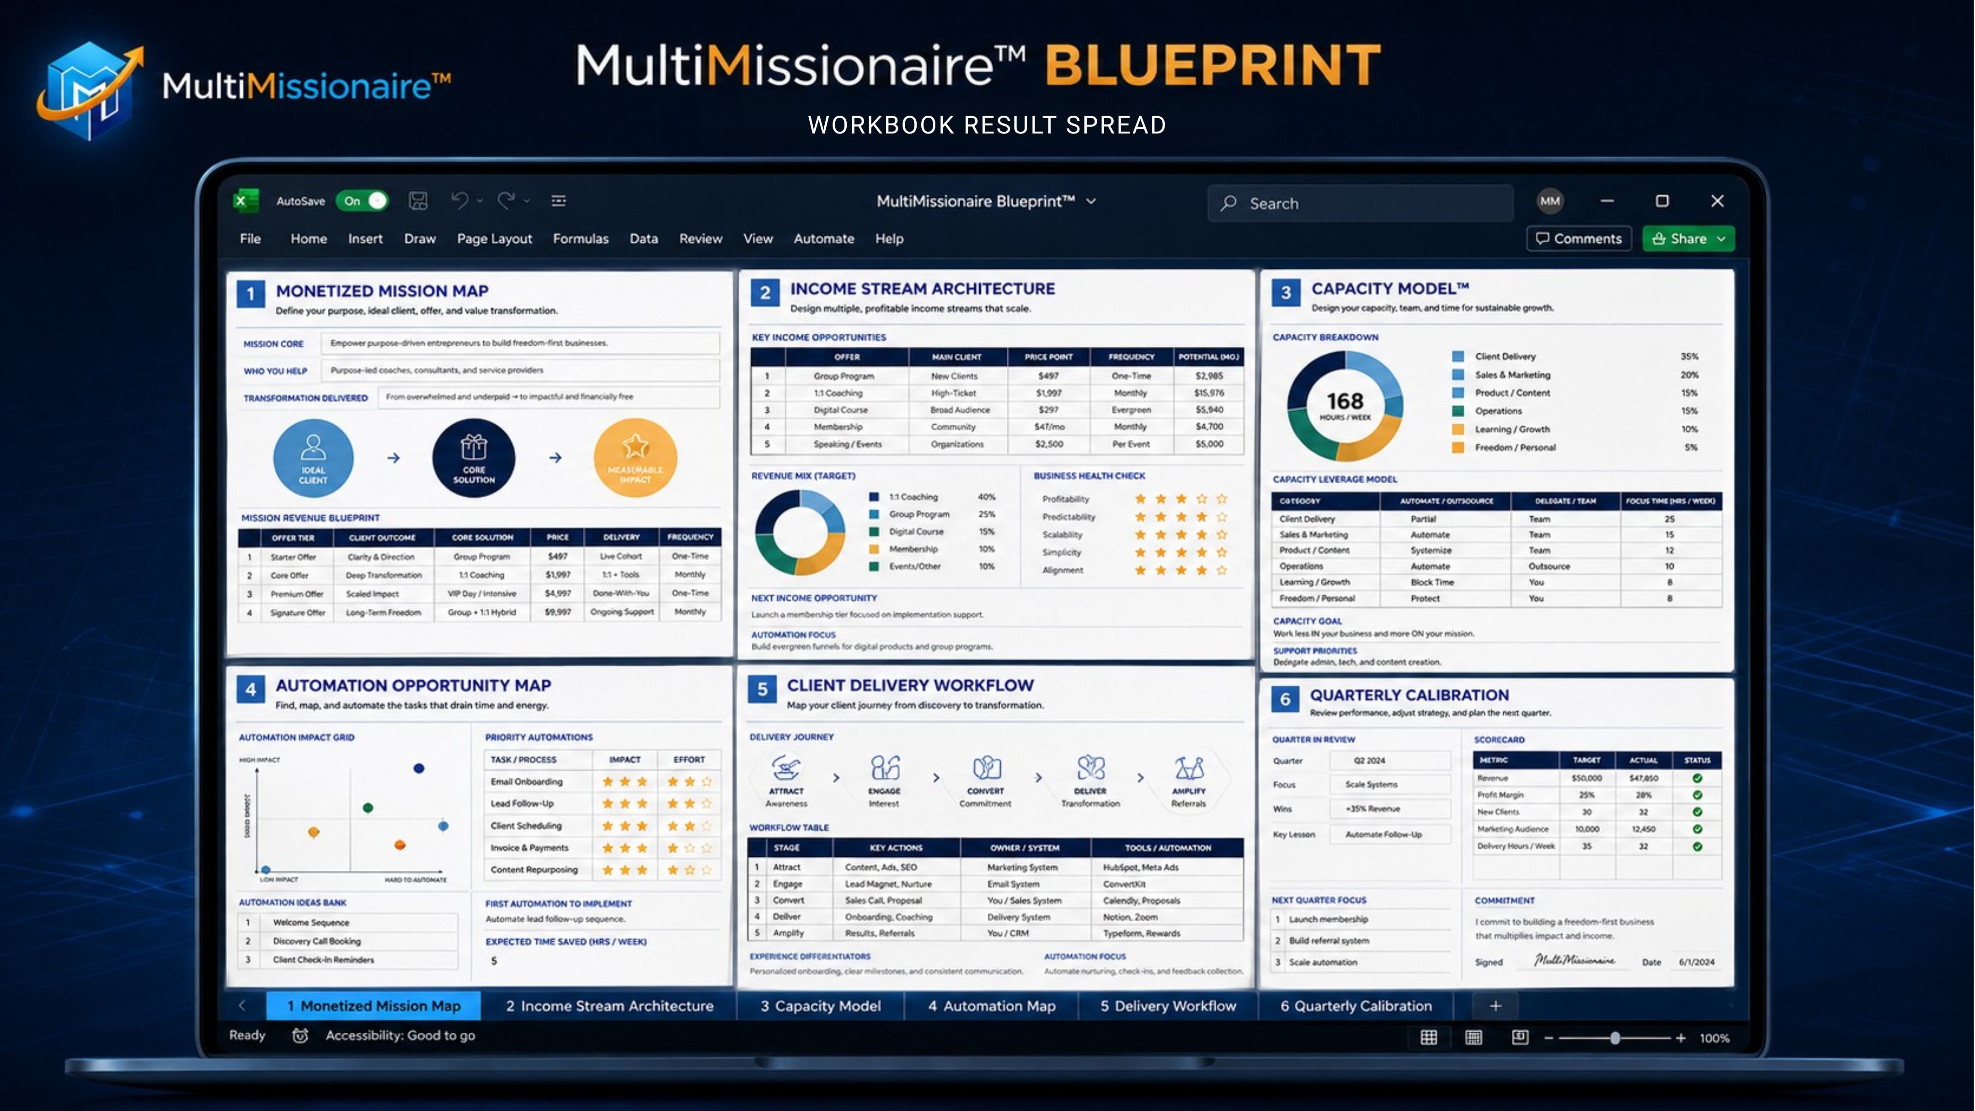This screenshot has width=1975, height=1111.
Task: Open the Formulas ribbon tab
Action: pyautogui.click(x=581, y=239)
